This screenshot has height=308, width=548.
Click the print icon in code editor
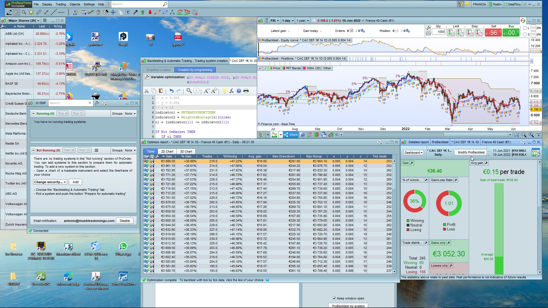point(246,91)
